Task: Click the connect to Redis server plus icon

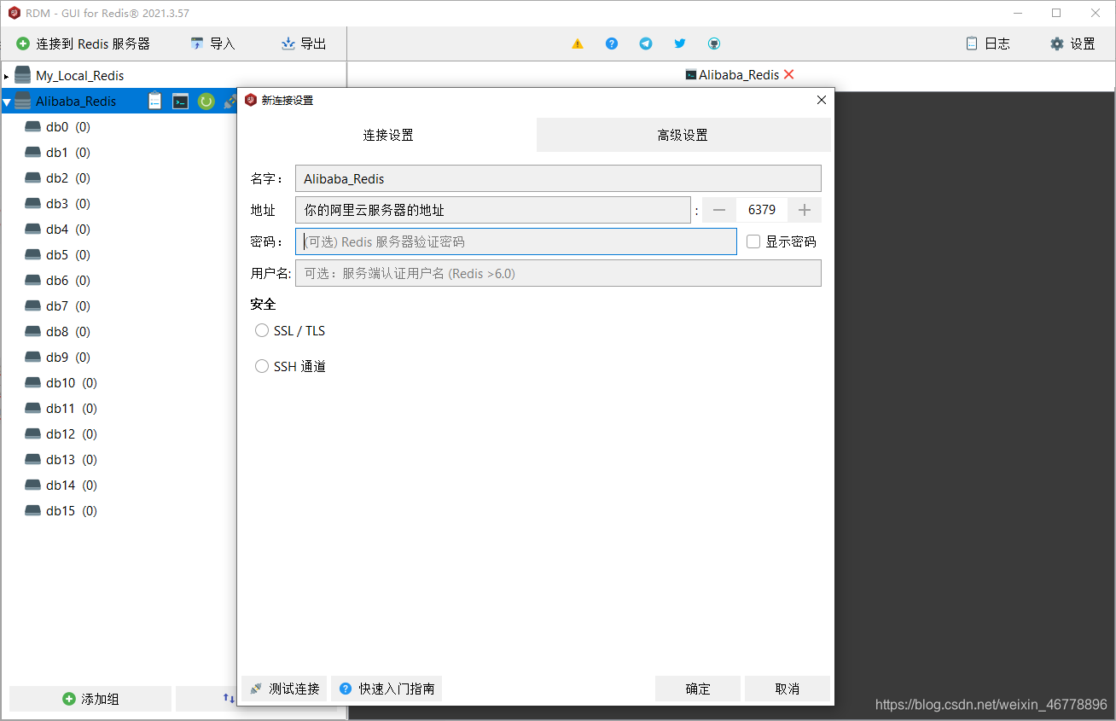Action: tap(23, 44)
